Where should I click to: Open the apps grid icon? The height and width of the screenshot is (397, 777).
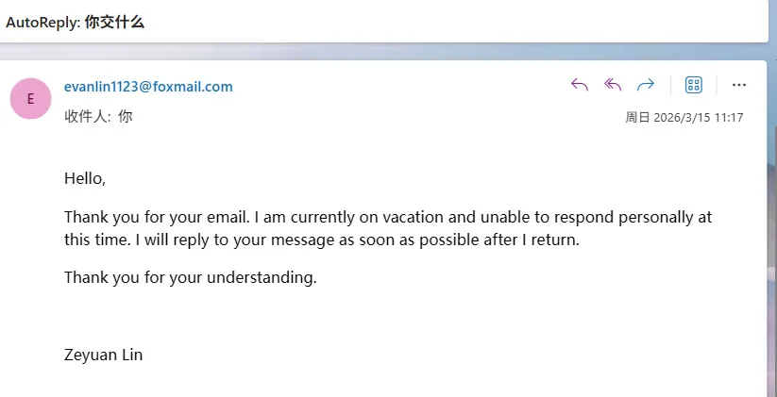(x=693, y=85)
